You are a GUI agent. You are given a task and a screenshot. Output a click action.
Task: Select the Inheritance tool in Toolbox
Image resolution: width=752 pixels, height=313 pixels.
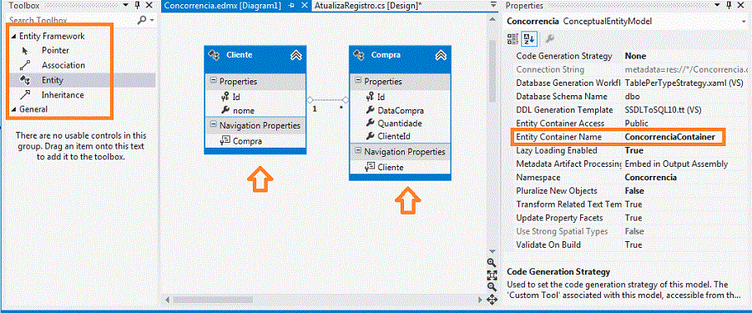click(63, 95)
